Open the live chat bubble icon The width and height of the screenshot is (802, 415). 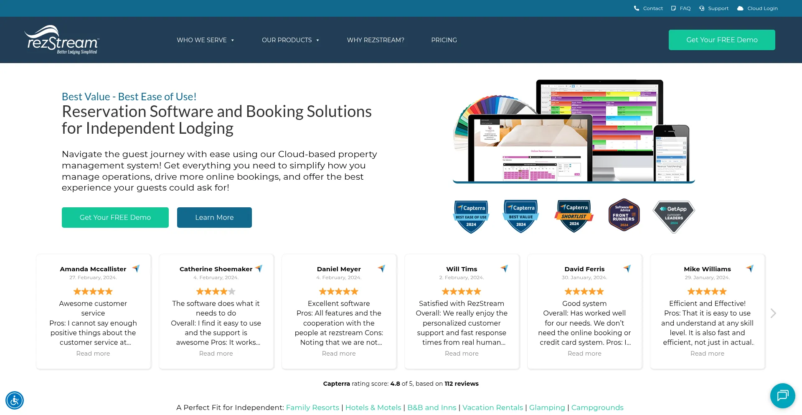pos(783,396)
